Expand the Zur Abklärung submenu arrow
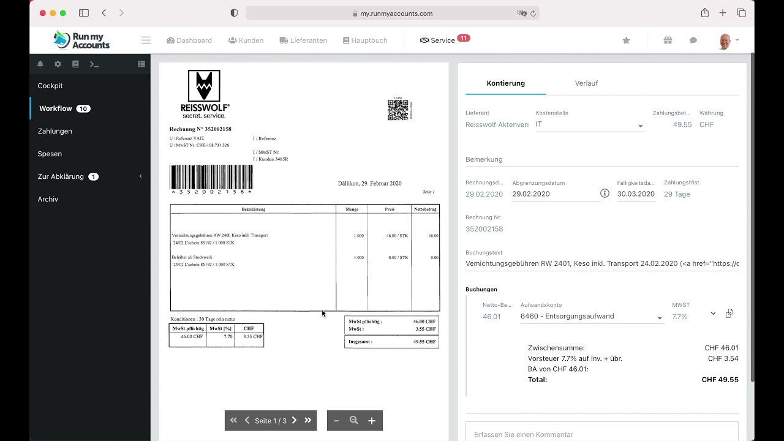This screenshot has height=441, width=784. [x=140, y=176]
